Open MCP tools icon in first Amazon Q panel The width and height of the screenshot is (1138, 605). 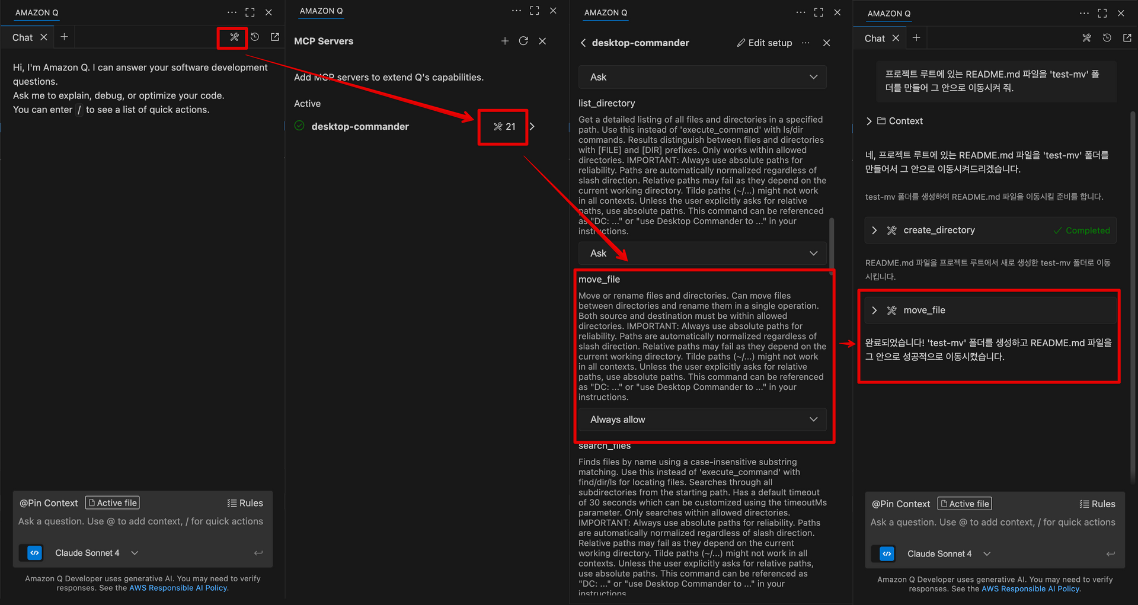pos(234,37)
